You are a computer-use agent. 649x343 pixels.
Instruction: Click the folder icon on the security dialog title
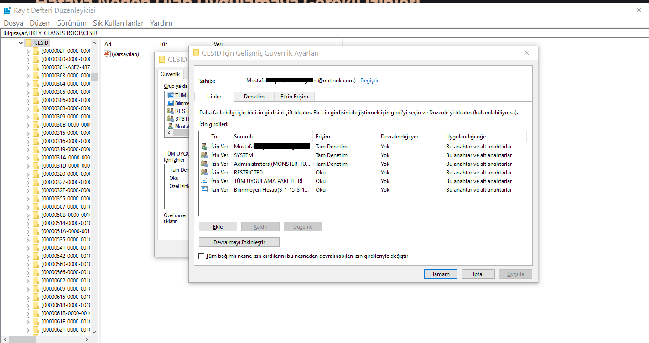tap(196, 53)
